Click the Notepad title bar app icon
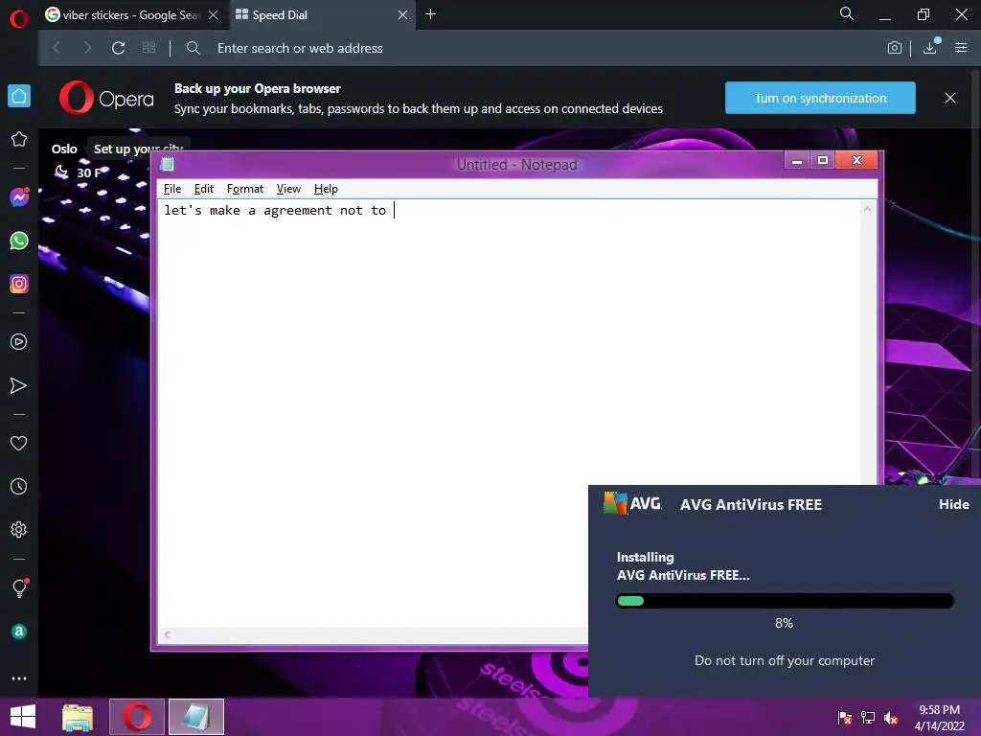Viewport: 981px width, 736px height. 167,165
